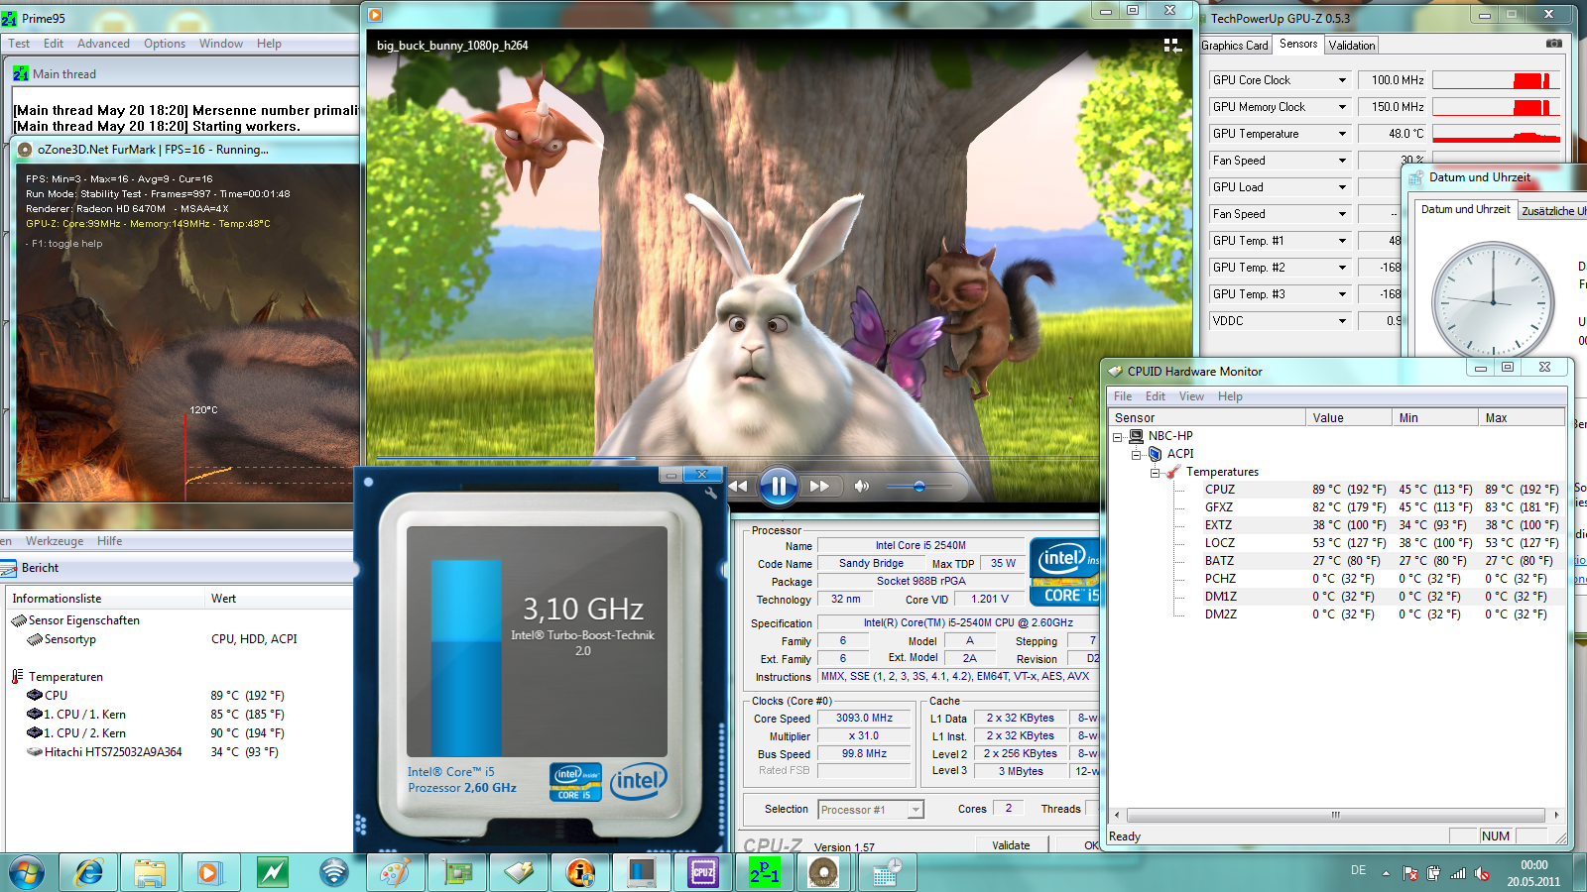Take GPU-Z screenshot with camera icon
The width and height of the screenshot is (1587, 892).
pos(1554,44)
